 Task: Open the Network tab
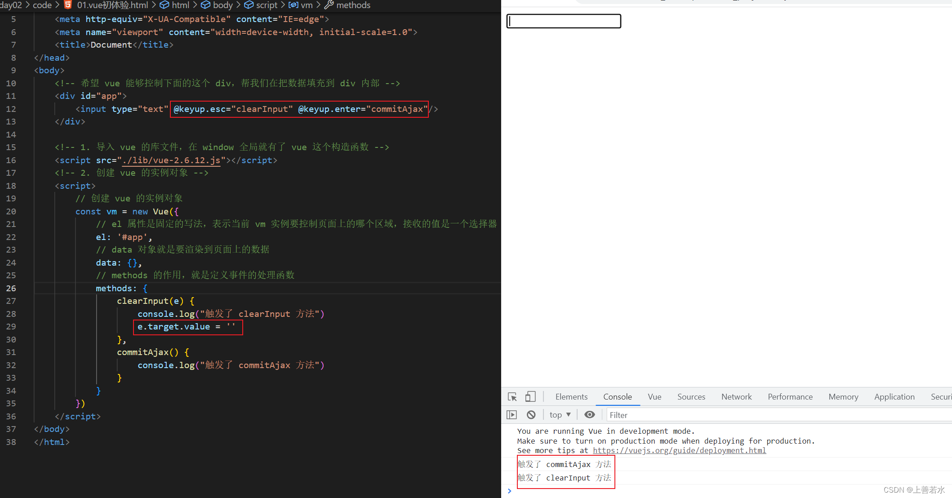click(736, 397)
